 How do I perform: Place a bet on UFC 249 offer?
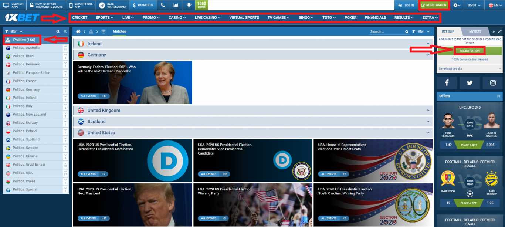coord(470,145)
